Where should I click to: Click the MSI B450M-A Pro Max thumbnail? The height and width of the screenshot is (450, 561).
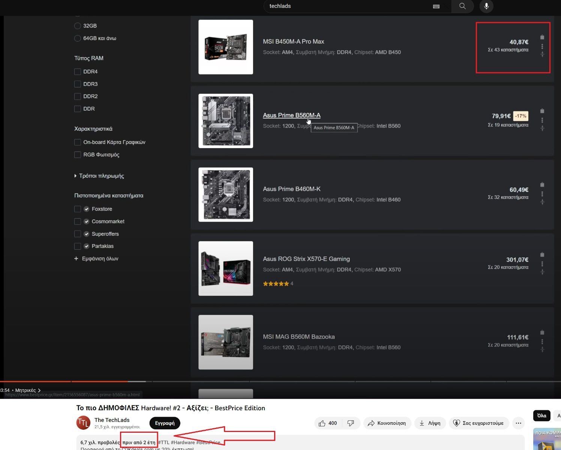point(226,47)
